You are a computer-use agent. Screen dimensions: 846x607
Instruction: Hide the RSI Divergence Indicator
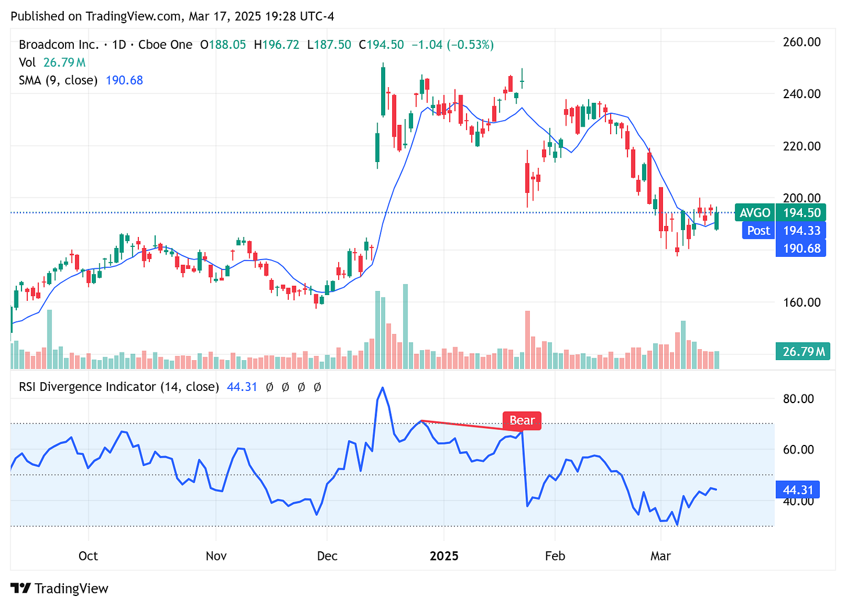tap(119, 386)
